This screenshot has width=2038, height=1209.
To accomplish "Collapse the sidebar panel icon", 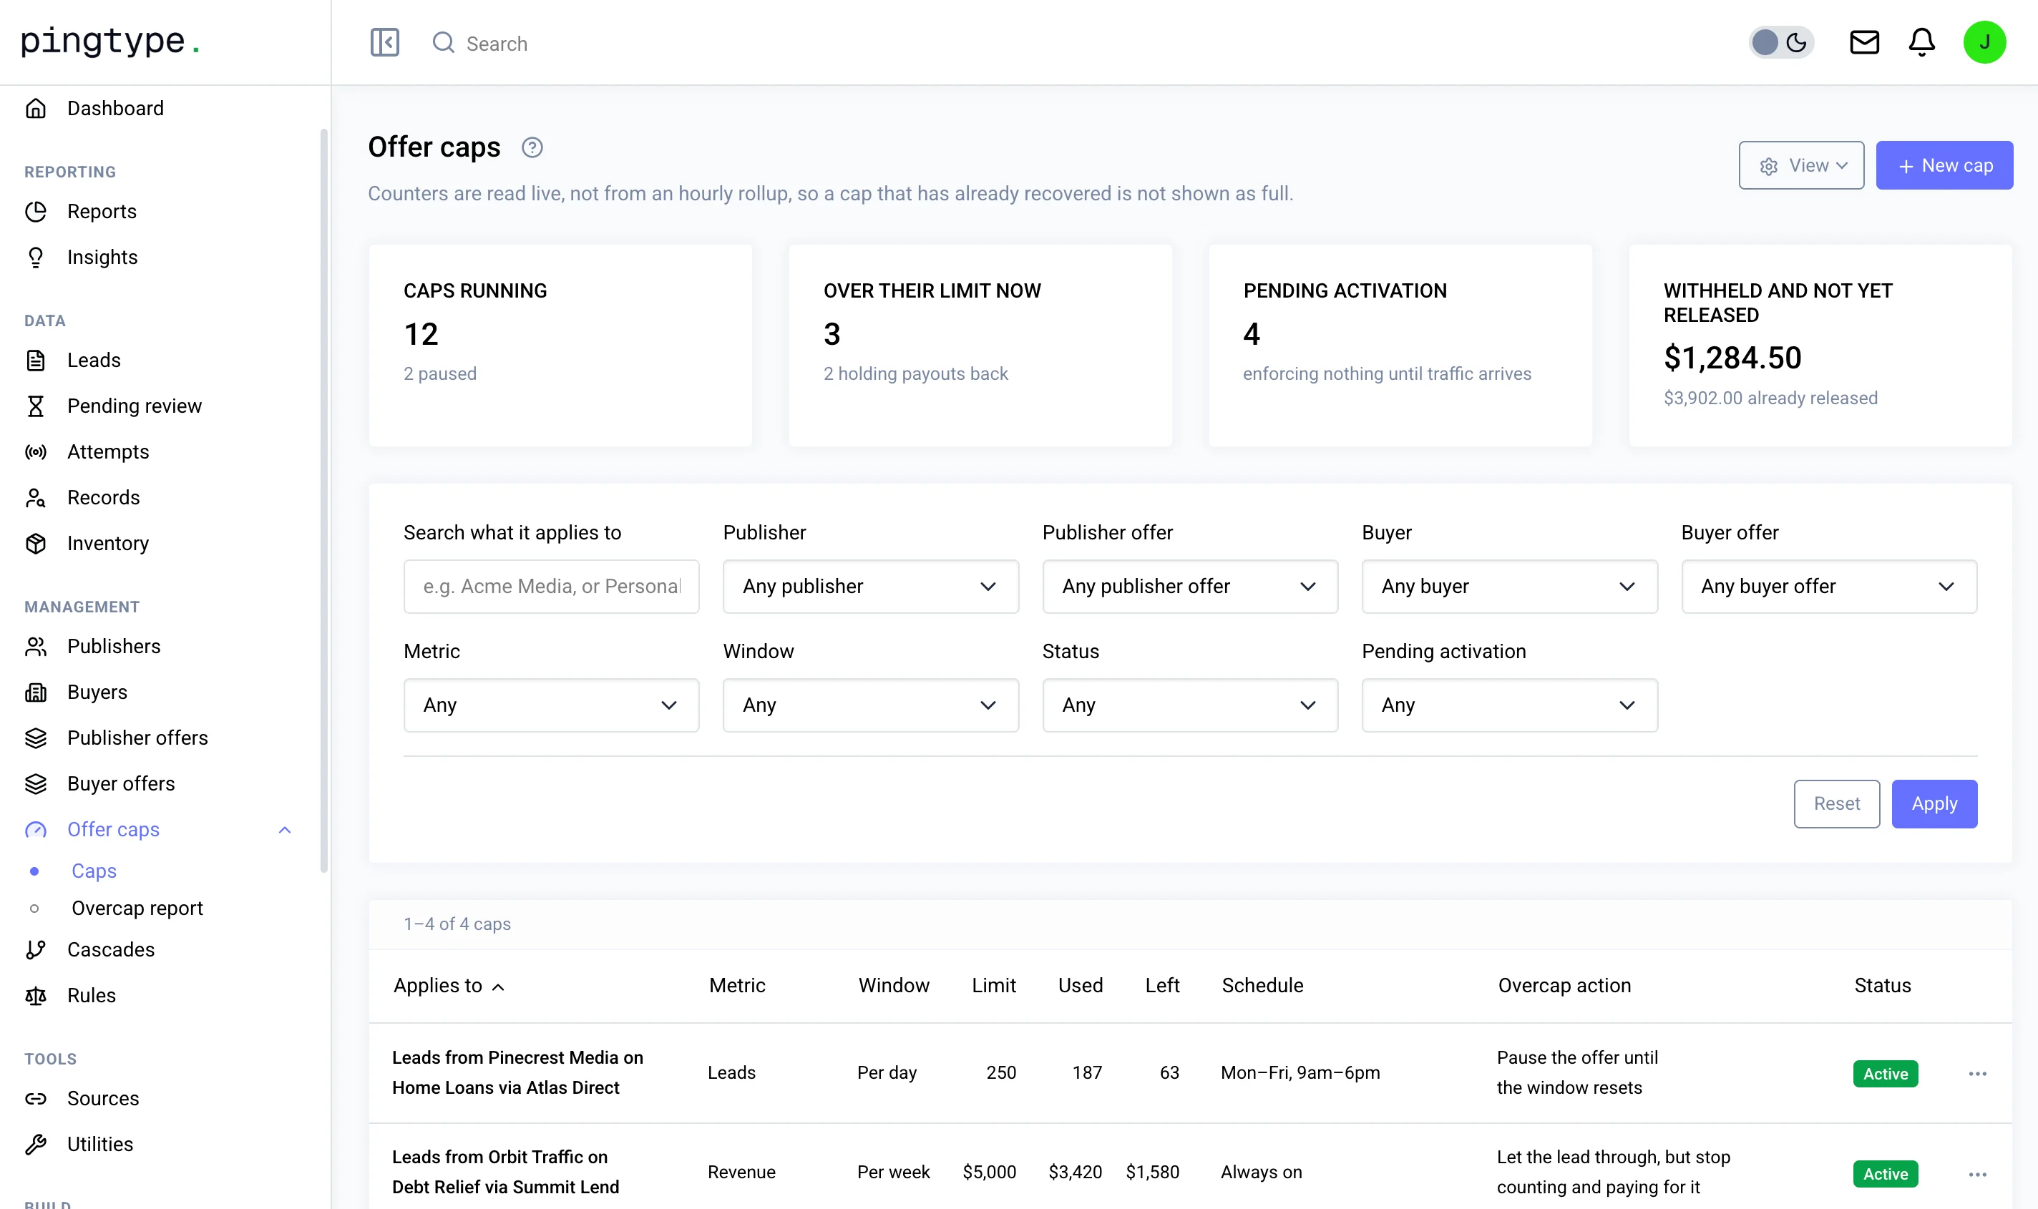I will pos(384,42).
